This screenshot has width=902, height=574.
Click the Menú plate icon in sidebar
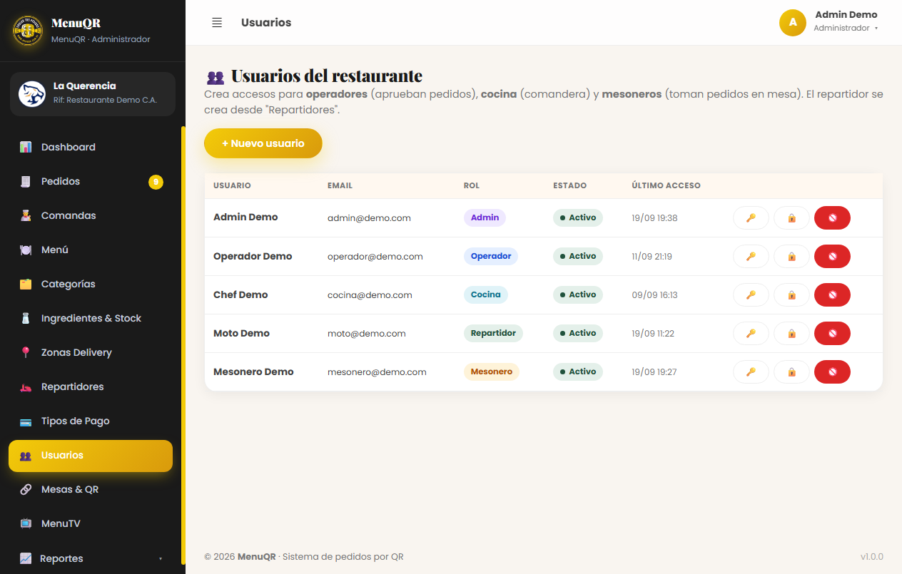[26, 250]
